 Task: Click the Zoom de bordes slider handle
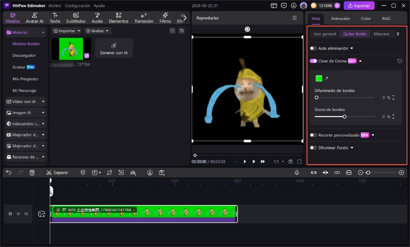(344, 117)
